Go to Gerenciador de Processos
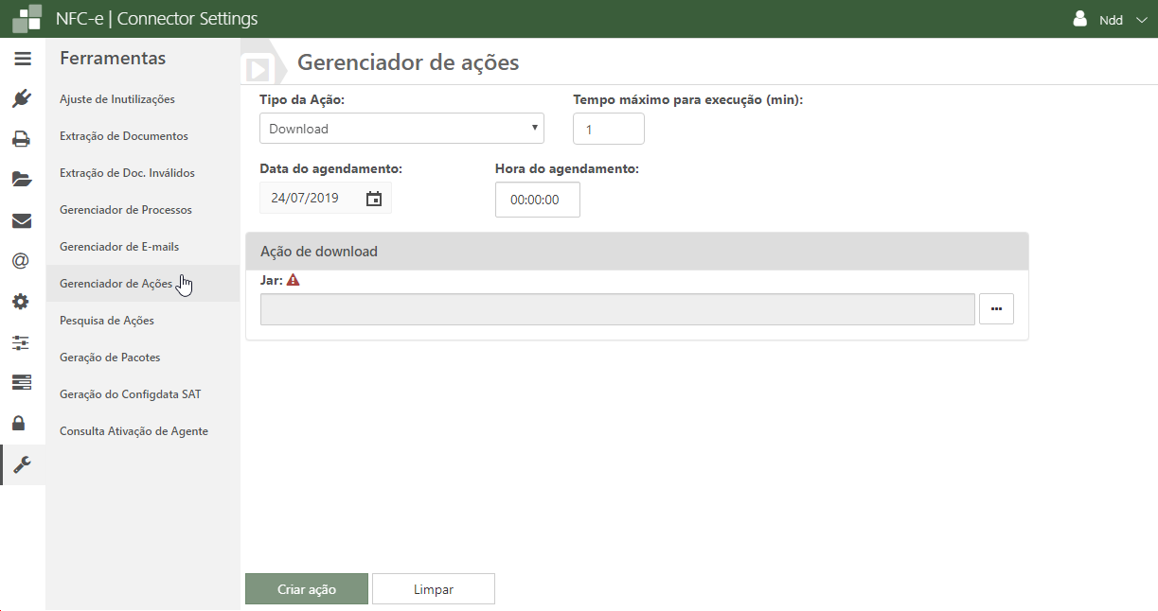 pyautogui.click(x=126, y=210)
